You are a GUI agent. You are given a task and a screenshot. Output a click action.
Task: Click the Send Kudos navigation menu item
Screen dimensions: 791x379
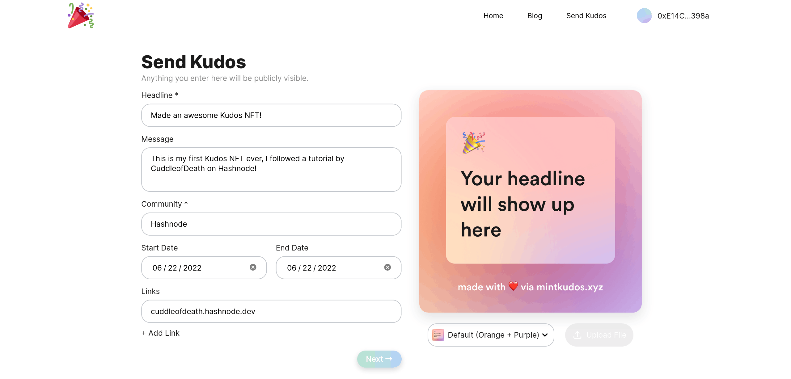coord(586,16)
